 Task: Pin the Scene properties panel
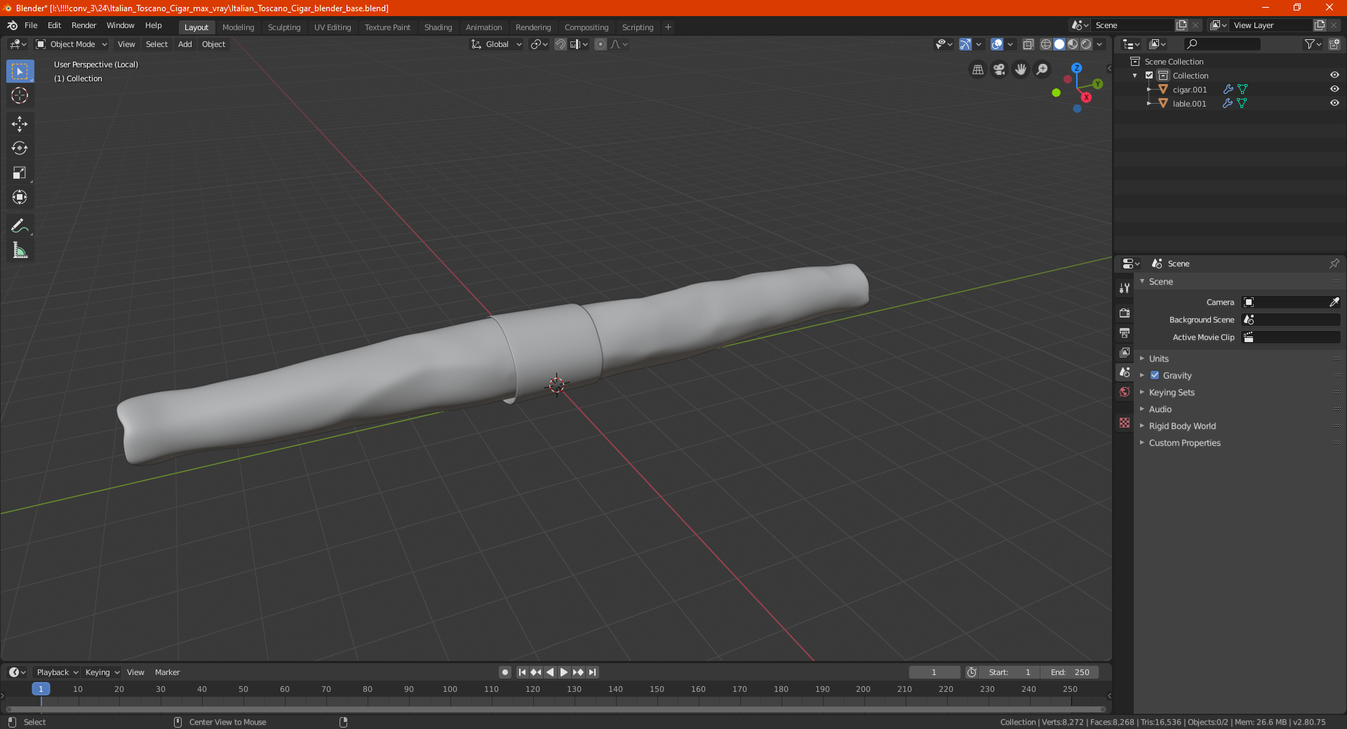coord(1334,264)
